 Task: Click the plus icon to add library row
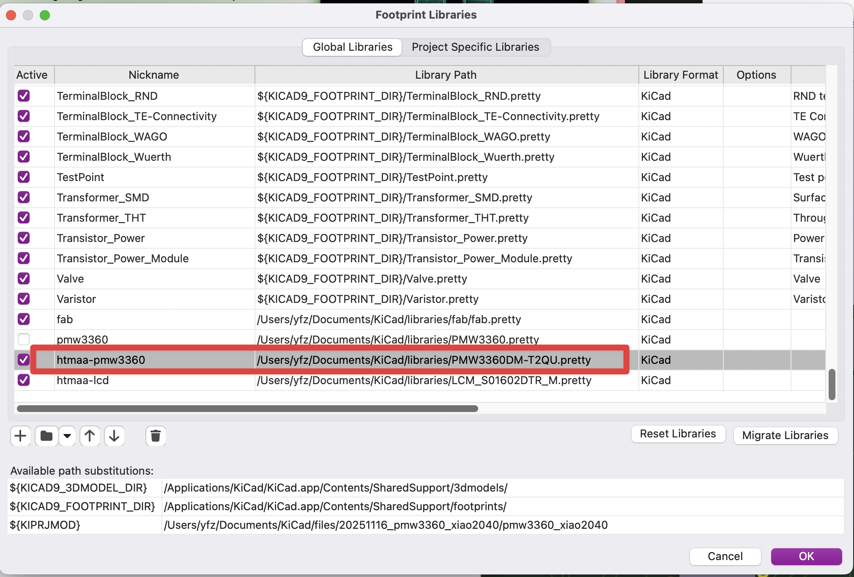click(x=20, y=436)
